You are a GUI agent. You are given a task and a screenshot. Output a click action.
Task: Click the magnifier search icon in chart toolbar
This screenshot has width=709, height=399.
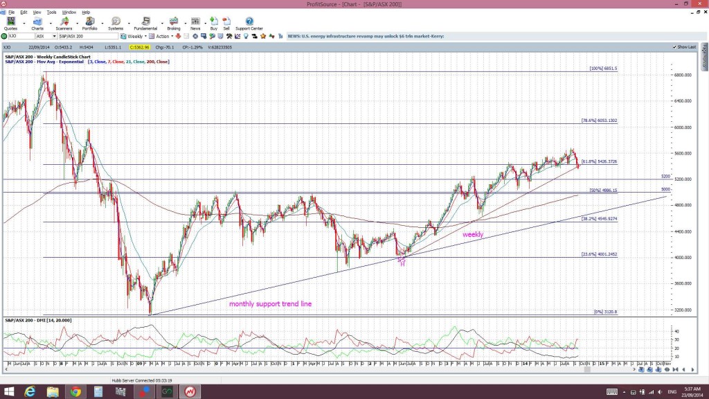tap(212, 36)
